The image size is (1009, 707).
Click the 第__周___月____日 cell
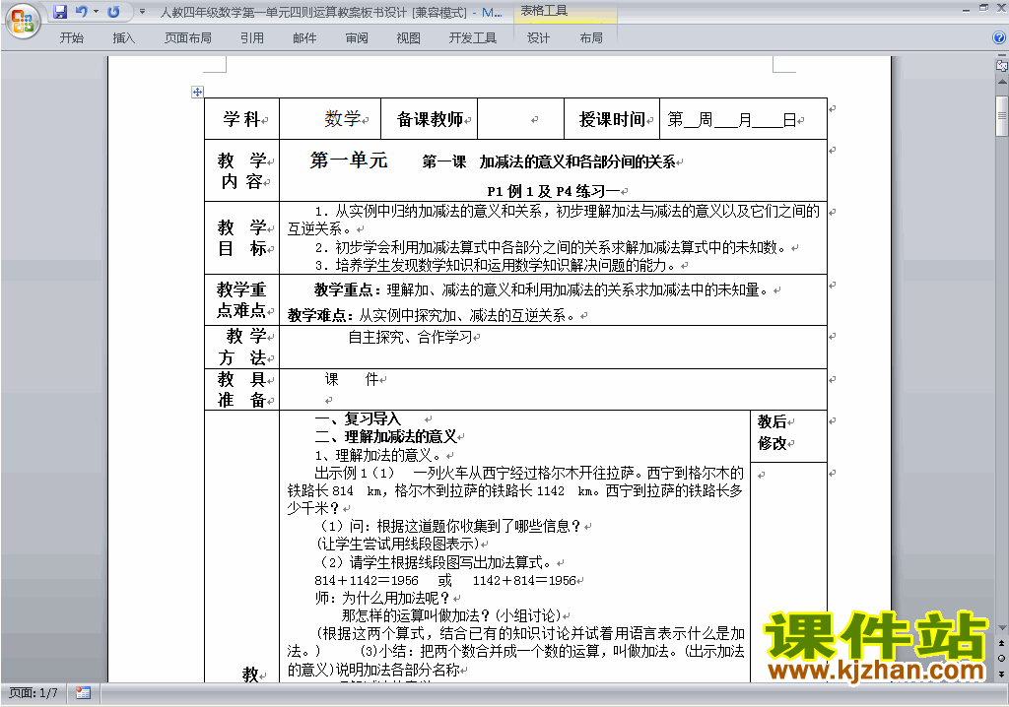tap(743, 119)
